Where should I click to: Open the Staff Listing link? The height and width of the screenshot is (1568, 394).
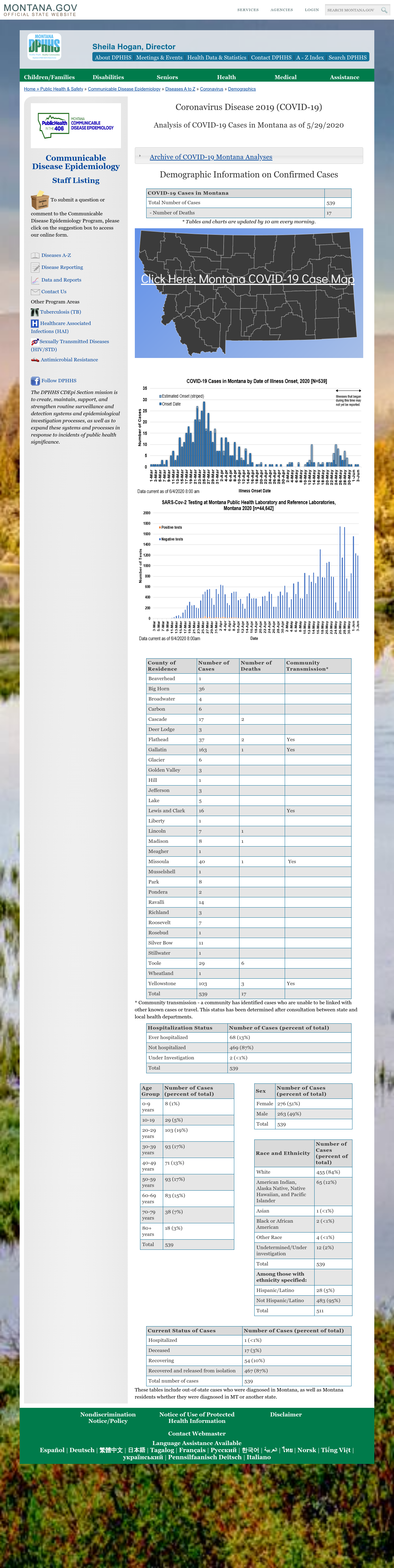click(x=76, y=181)
